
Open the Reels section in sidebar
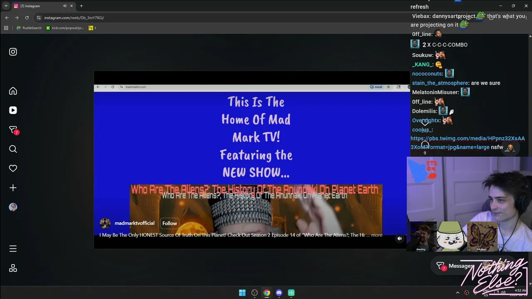click(x=13, y=110)
